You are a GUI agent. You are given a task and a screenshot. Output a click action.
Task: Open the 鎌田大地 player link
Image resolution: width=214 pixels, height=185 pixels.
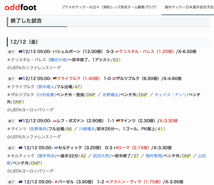click(58, 60)
